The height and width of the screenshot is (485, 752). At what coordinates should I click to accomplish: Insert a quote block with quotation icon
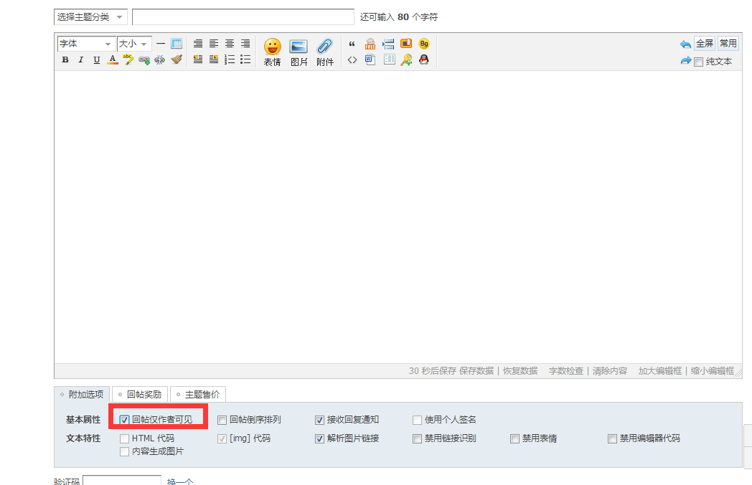tap(352, 44)
